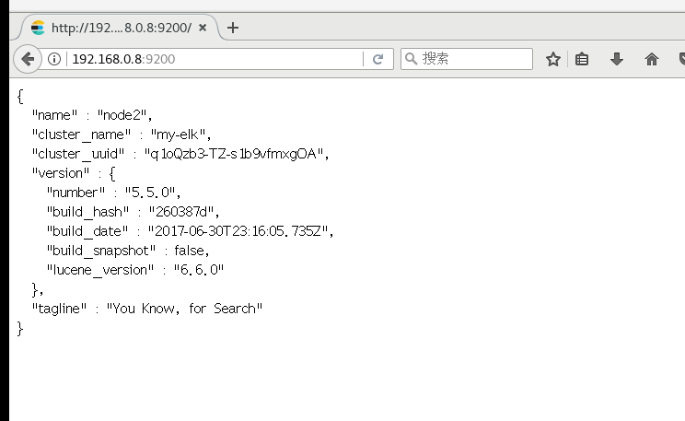Click the "You Know, for Search" tagline
Viewport: 685px width, 421px height.
[x=184, y=309]
